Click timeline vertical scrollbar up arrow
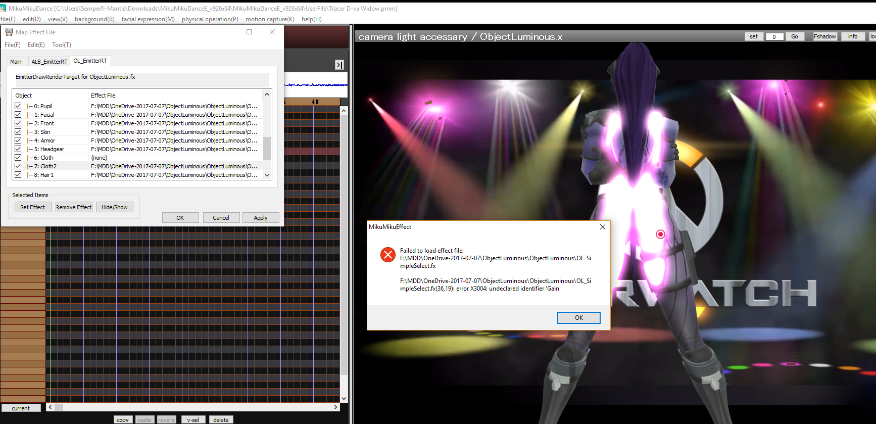The image size is (876, 424). point(344,111)
